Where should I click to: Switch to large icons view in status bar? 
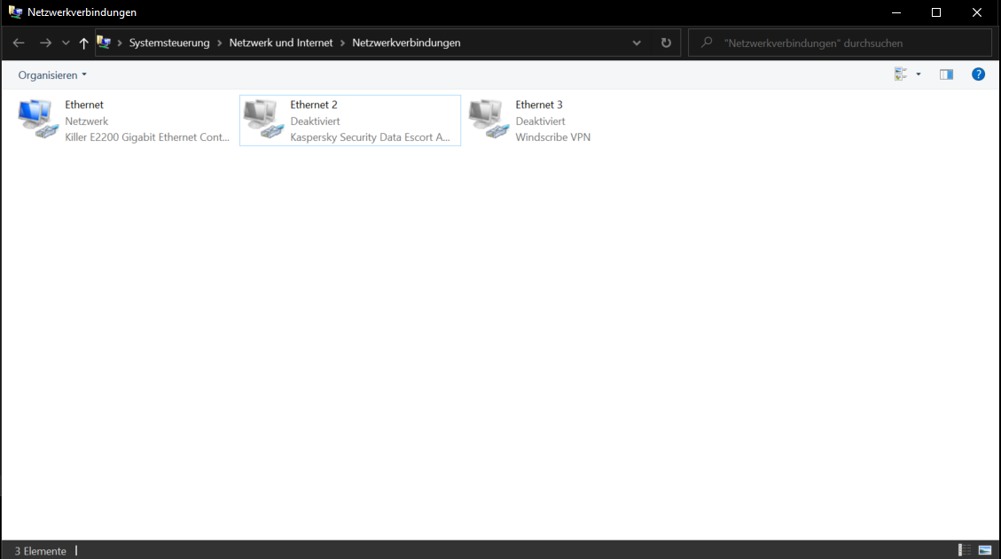point(985,550)
